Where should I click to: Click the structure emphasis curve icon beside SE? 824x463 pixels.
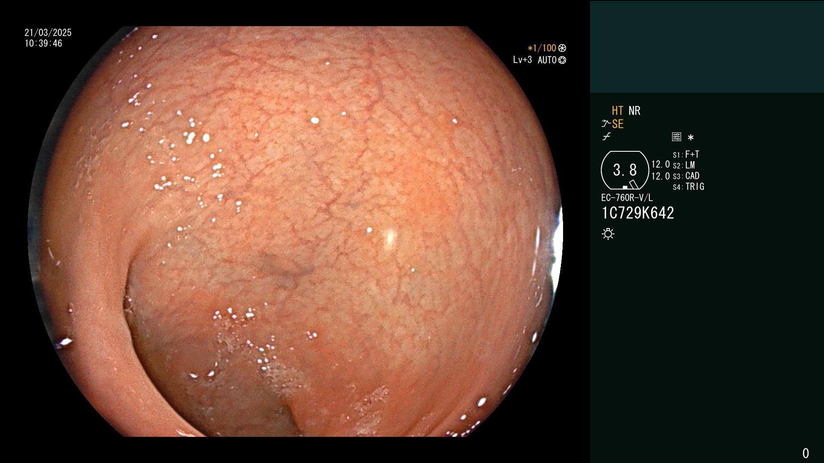(606, 124)
